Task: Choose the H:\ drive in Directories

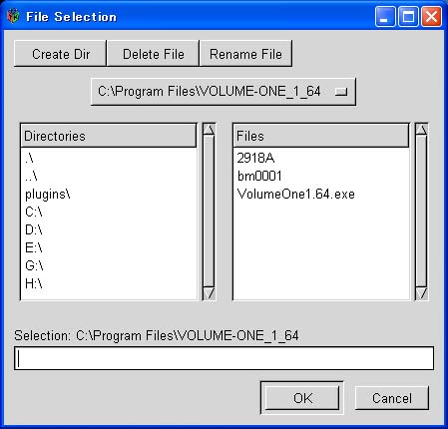Action: click(x=34, y=283)
